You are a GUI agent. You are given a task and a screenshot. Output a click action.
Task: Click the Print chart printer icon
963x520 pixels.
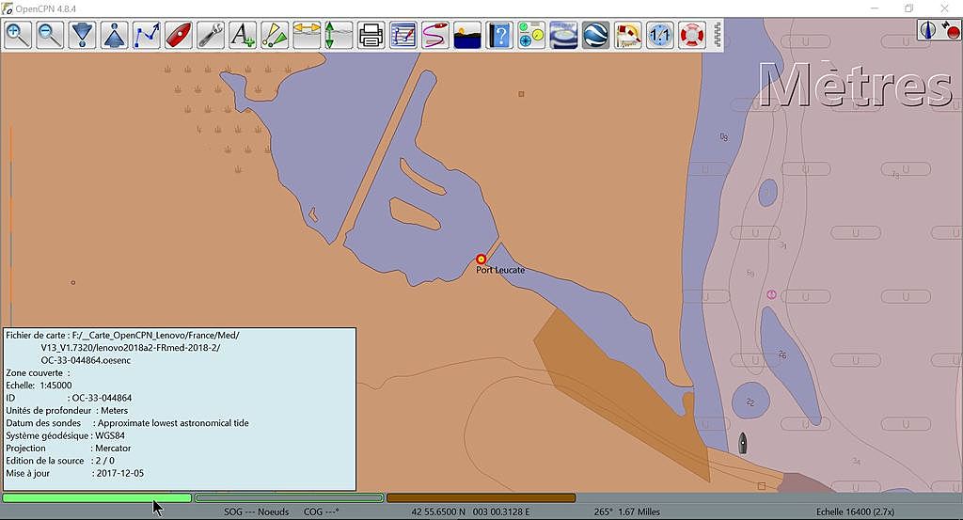[371, 35]
